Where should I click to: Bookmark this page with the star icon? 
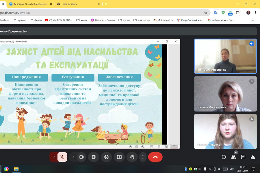(206, 13)
